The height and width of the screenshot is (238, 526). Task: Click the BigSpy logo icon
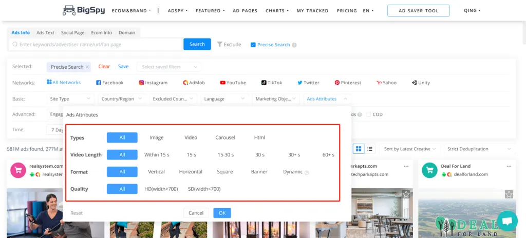(69, 10)
